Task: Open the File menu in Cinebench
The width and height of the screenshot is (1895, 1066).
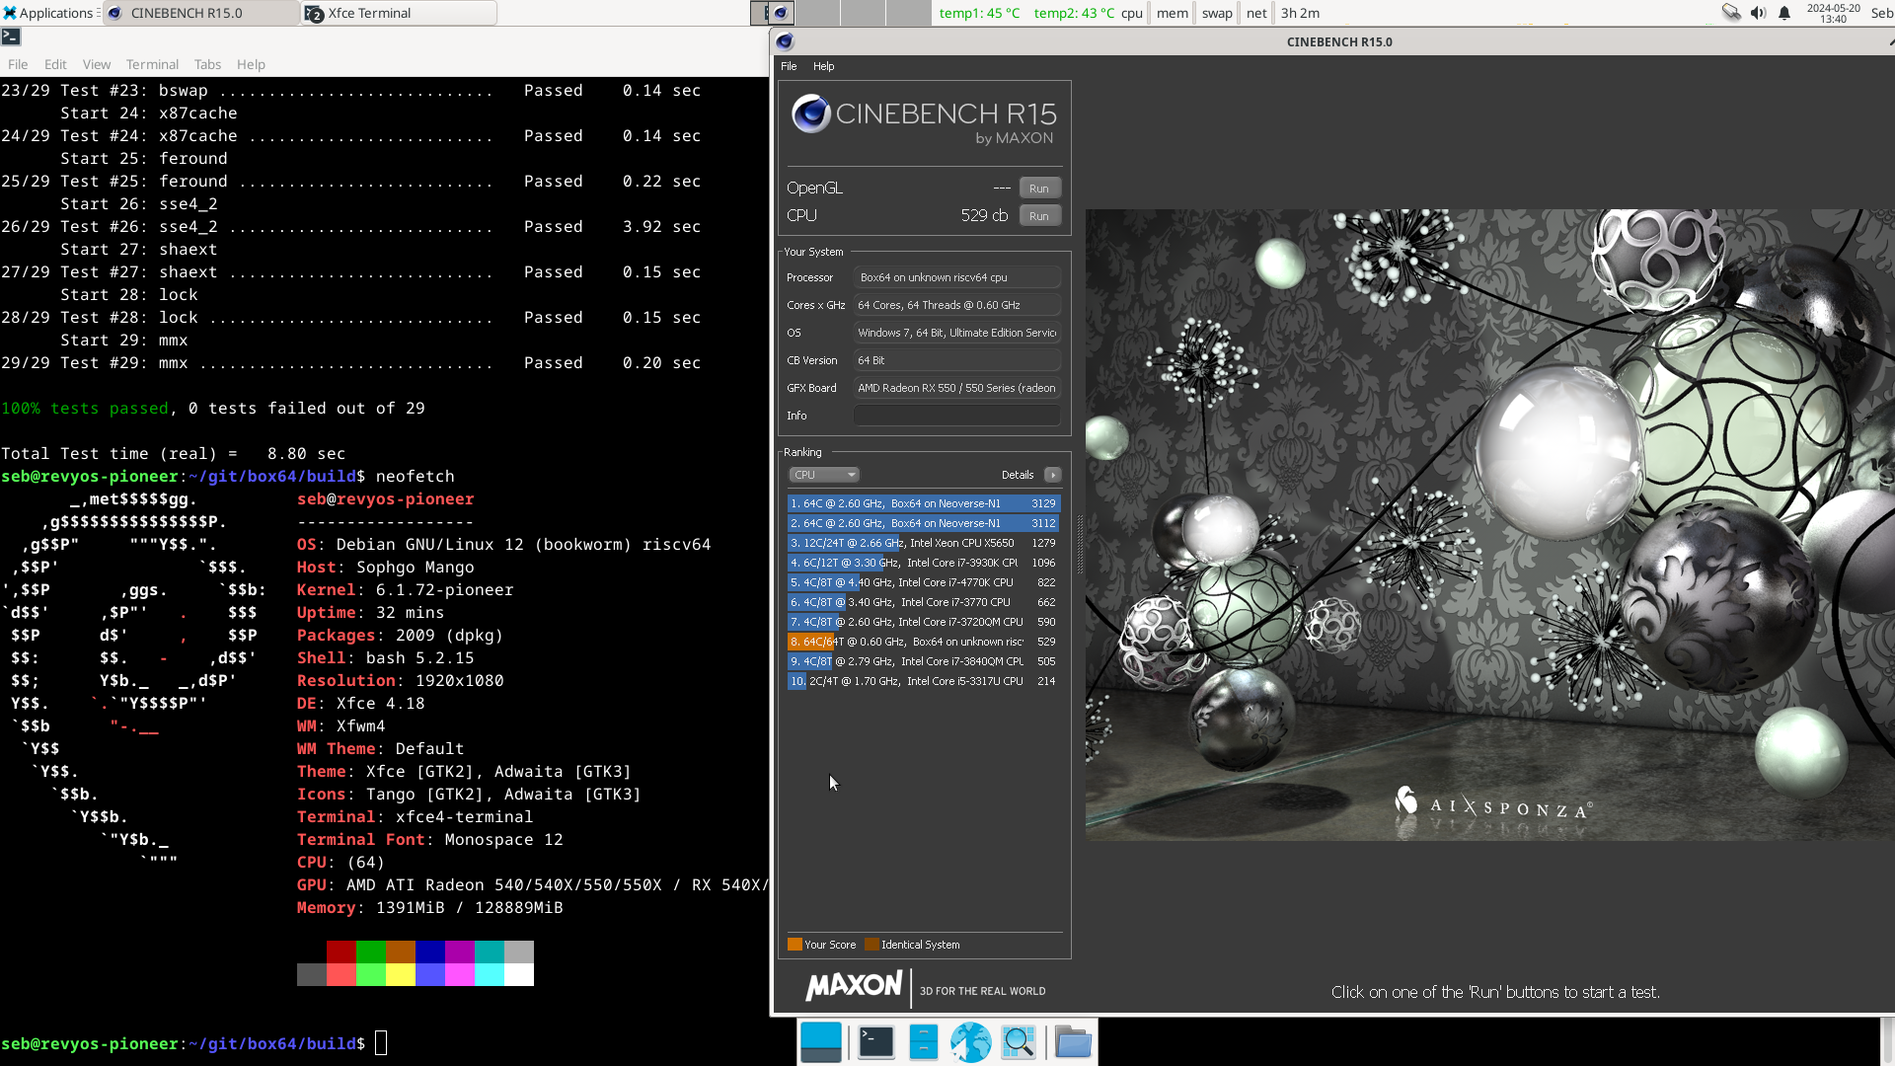Action: 788,66
